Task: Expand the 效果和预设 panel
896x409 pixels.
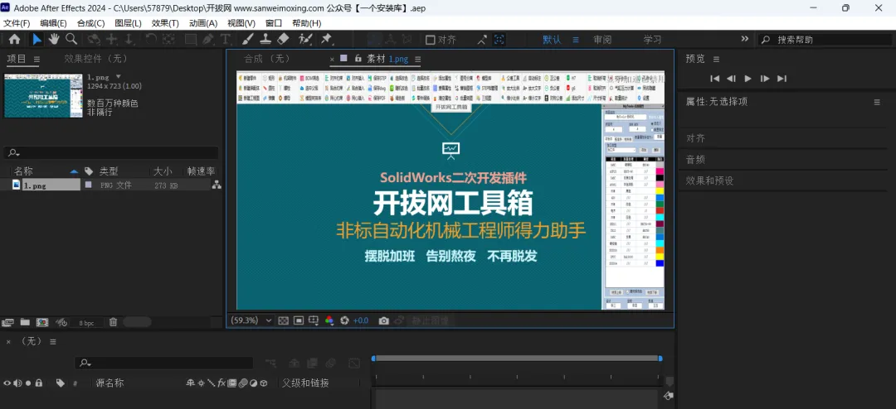Action: [x=709, y=180]
